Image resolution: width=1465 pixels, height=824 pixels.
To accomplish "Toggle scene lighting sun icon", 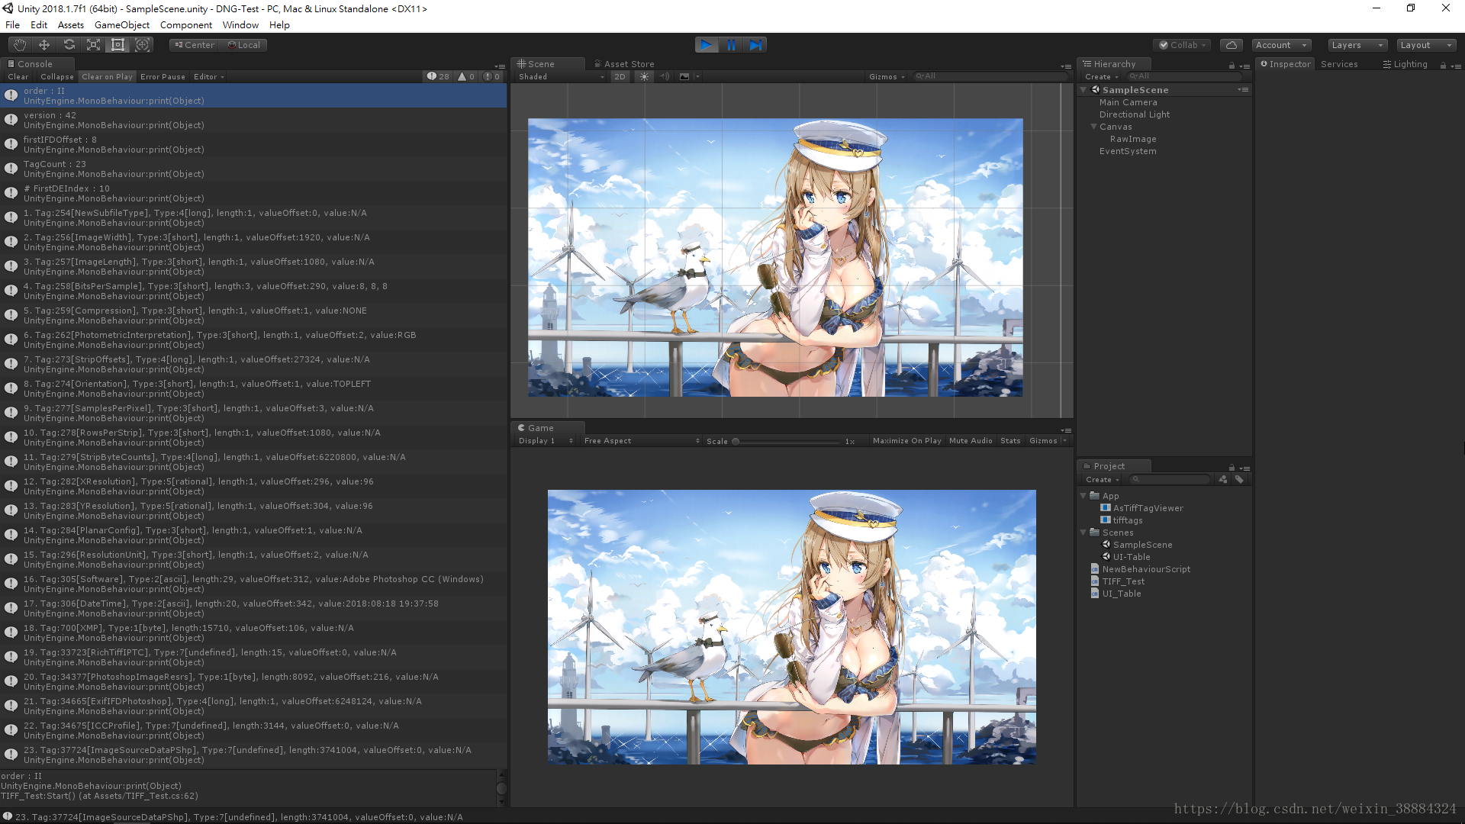I will 644,77.
